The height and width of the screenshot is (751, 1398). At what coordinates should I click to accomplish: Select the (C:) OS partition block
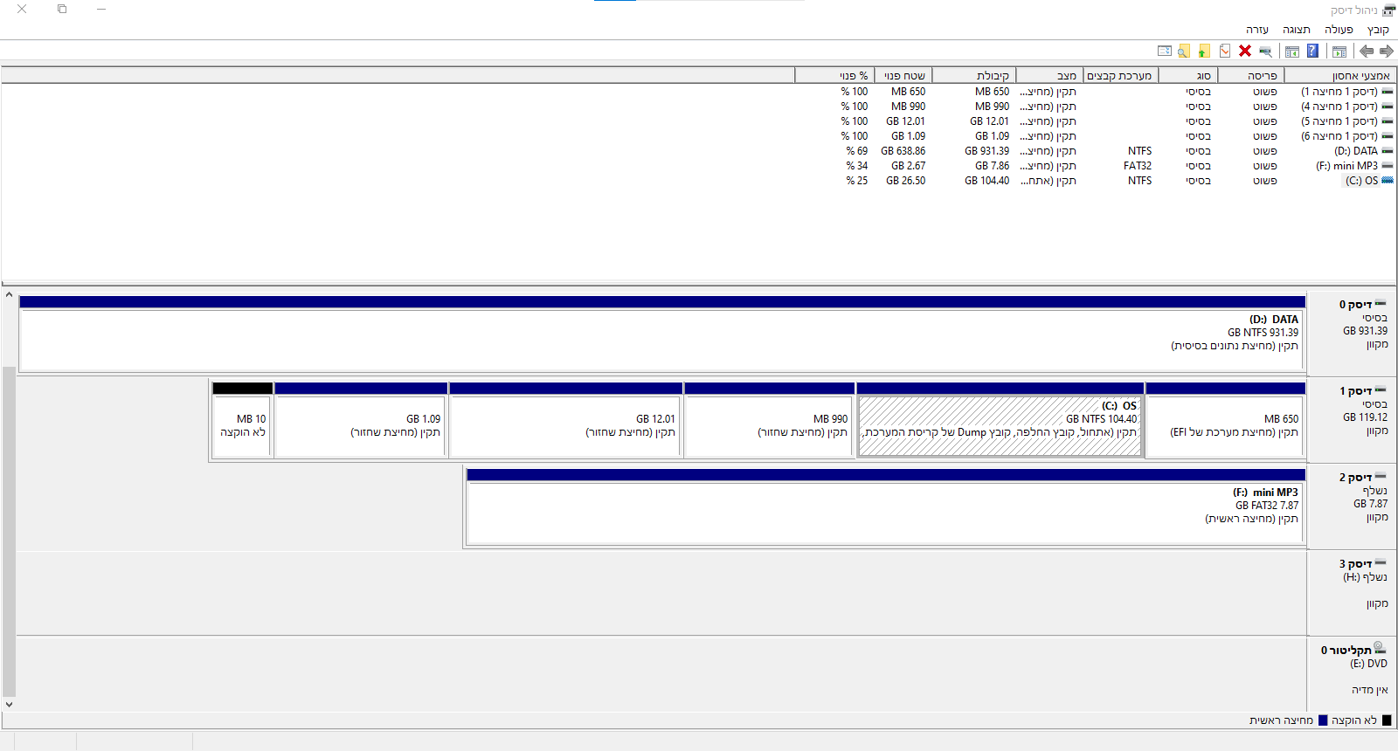pyautogui.click(x=1000, y=419)
